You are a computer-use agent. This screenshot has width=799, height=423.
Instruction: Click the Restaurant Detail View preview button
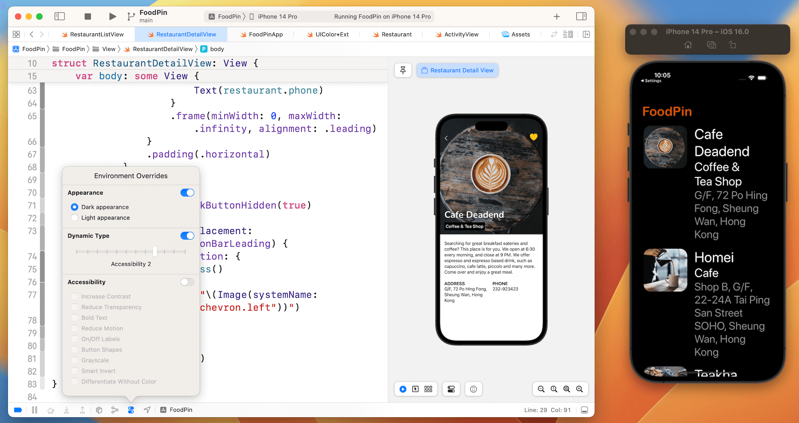tap(457, 70)
